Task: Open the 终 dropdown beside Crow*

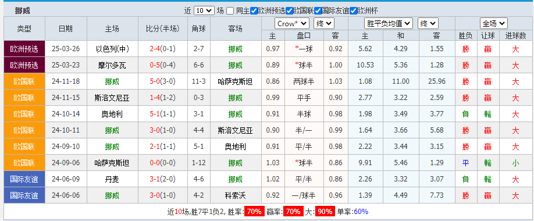Action: (324, 23)
